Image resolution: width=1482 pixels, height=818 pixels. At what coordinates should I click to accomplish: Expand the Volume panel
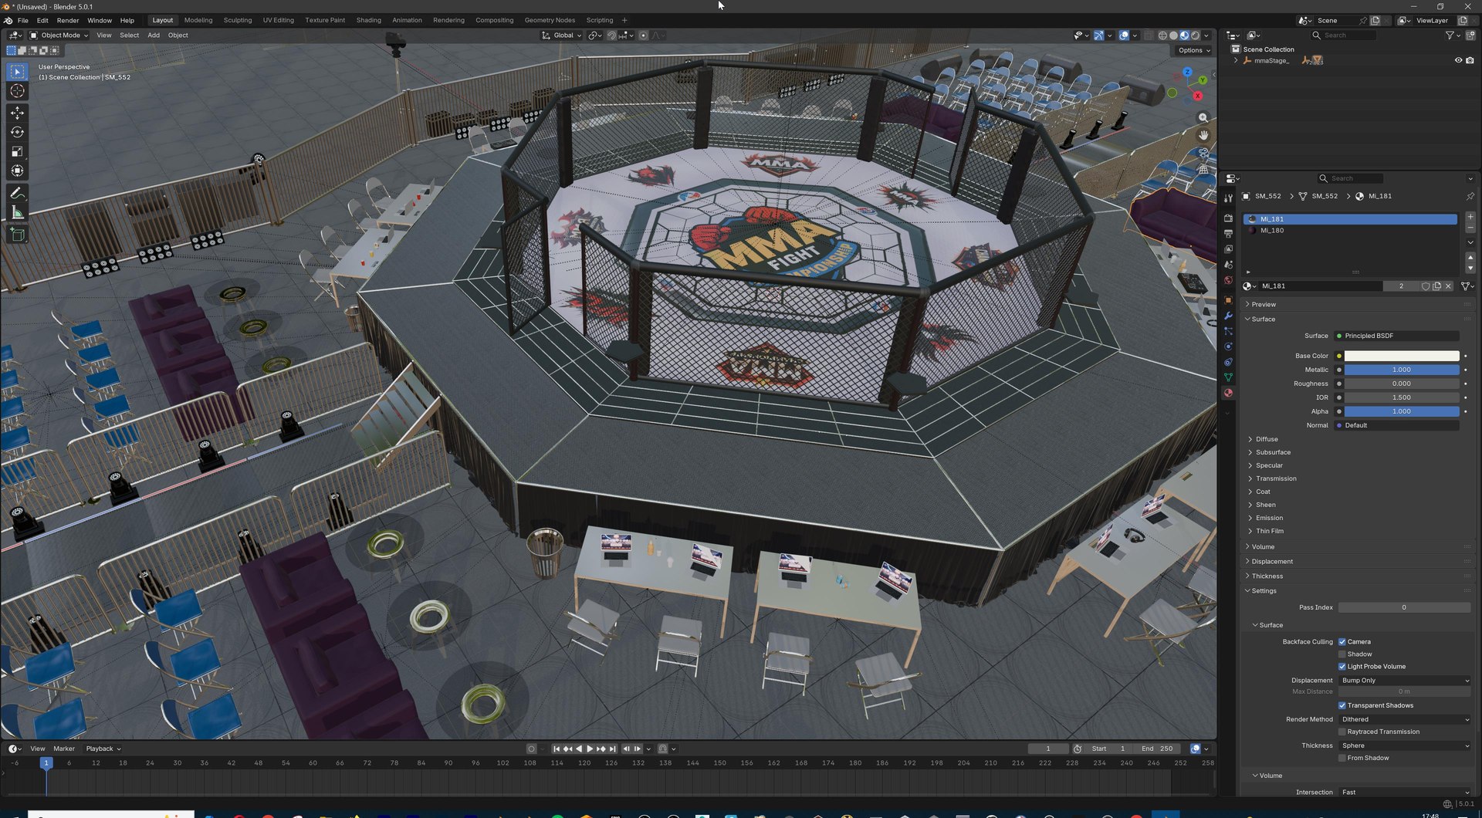point(1263,547)
